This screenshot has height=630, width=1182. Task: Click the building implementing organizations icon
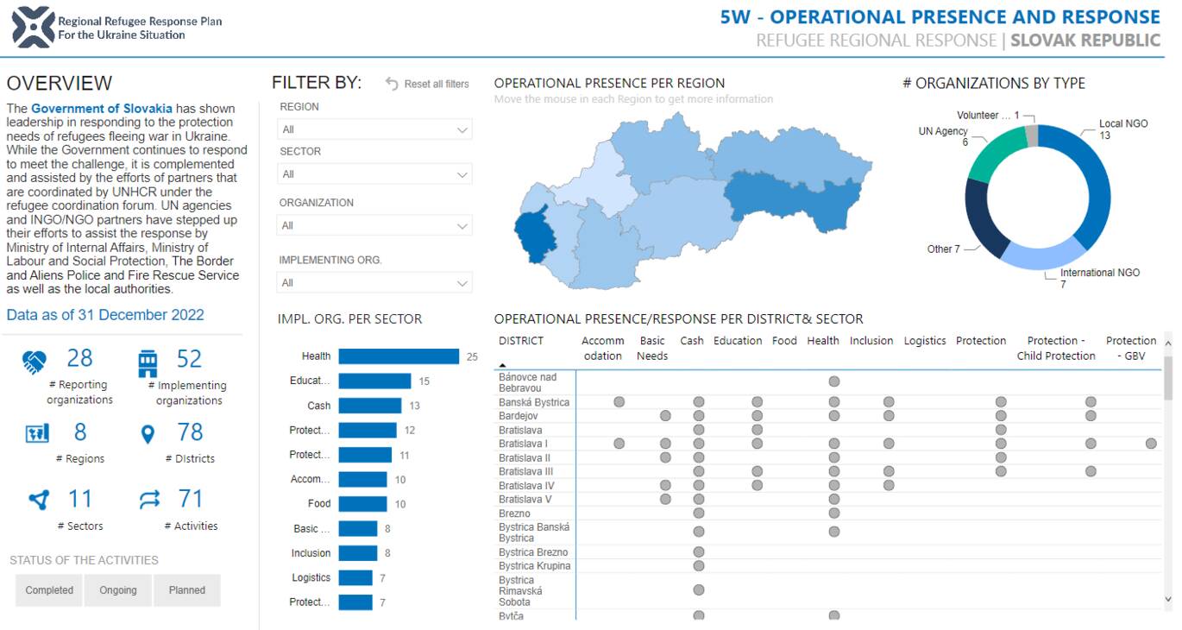click(x=148, y=363)
